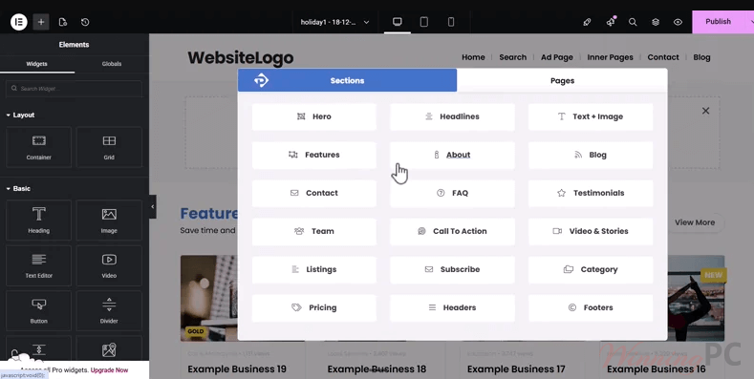
Task: Choose the Text + Image section category
Action: pyautogui.click(x=591, y=116)
